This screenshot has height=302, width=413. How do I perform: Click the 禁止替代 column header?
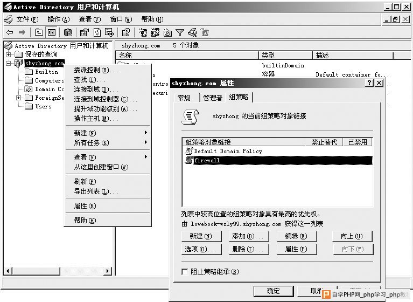(x=324, y=142)
